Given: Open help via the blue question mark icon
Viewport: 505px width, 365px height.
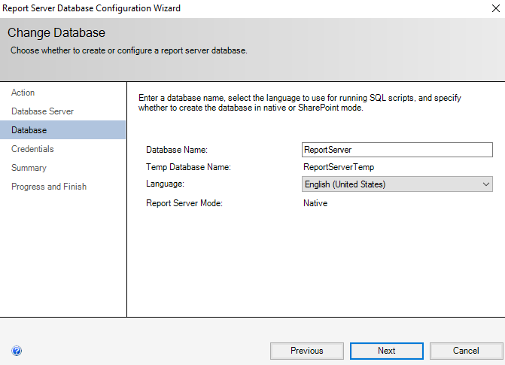Looking at the screenshot, I should (x=17, y=351).
